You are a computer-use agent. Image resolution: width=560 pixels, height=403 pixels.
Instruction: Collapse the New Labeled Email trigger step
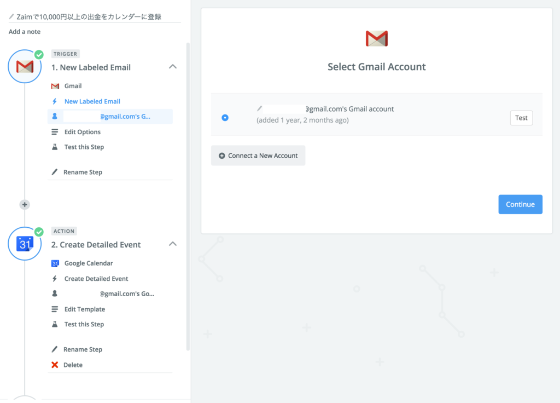click(173, 66)
